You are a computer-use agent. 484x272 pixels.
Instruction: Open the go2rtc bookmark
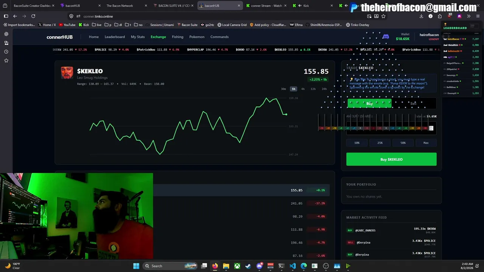click(207, 25)
